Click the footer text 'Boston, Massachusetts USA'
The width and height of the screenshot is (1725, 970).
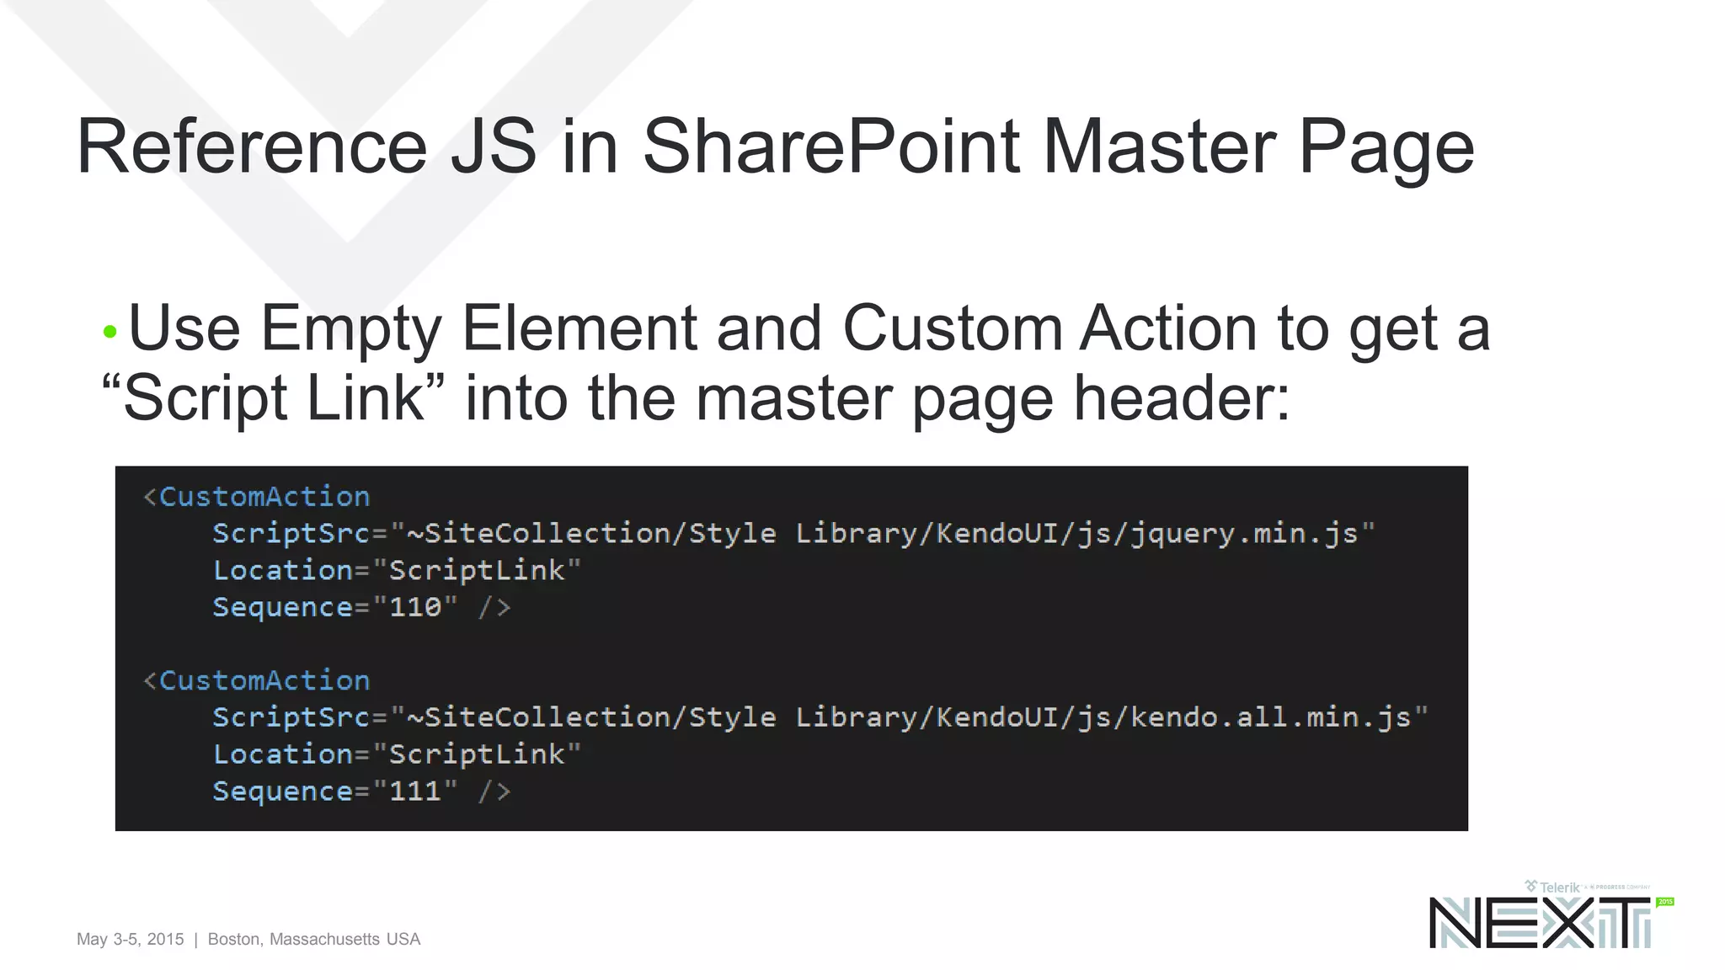[314, 939]
